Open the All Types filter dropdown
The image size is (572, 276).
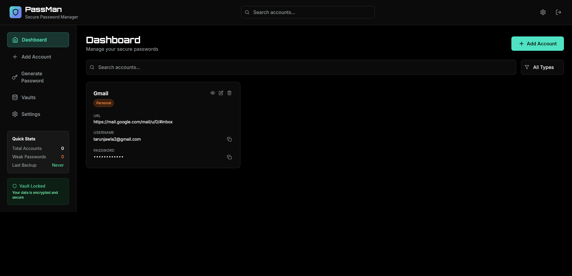(542, 67)
